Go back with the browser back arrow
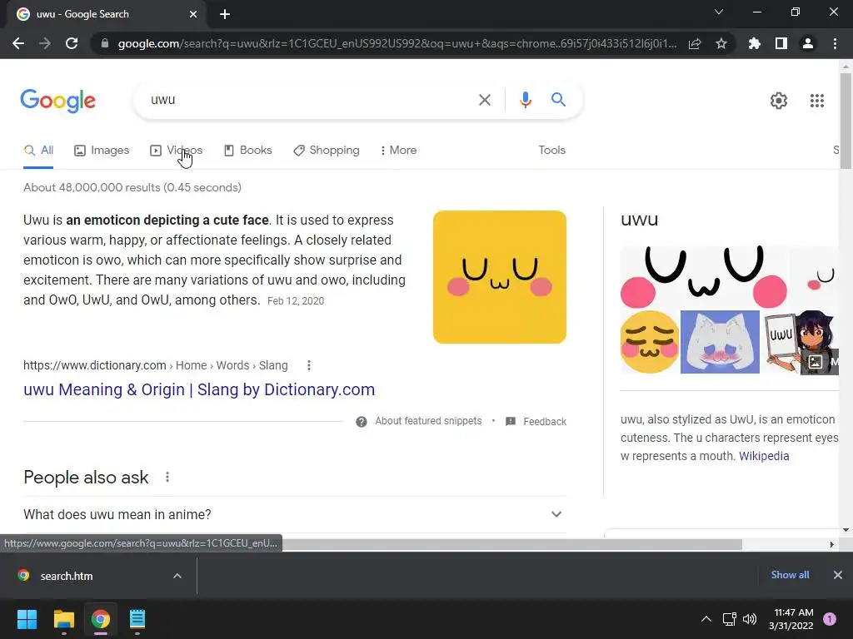Screen dimensions: 853x639 (x=18, y=43)
